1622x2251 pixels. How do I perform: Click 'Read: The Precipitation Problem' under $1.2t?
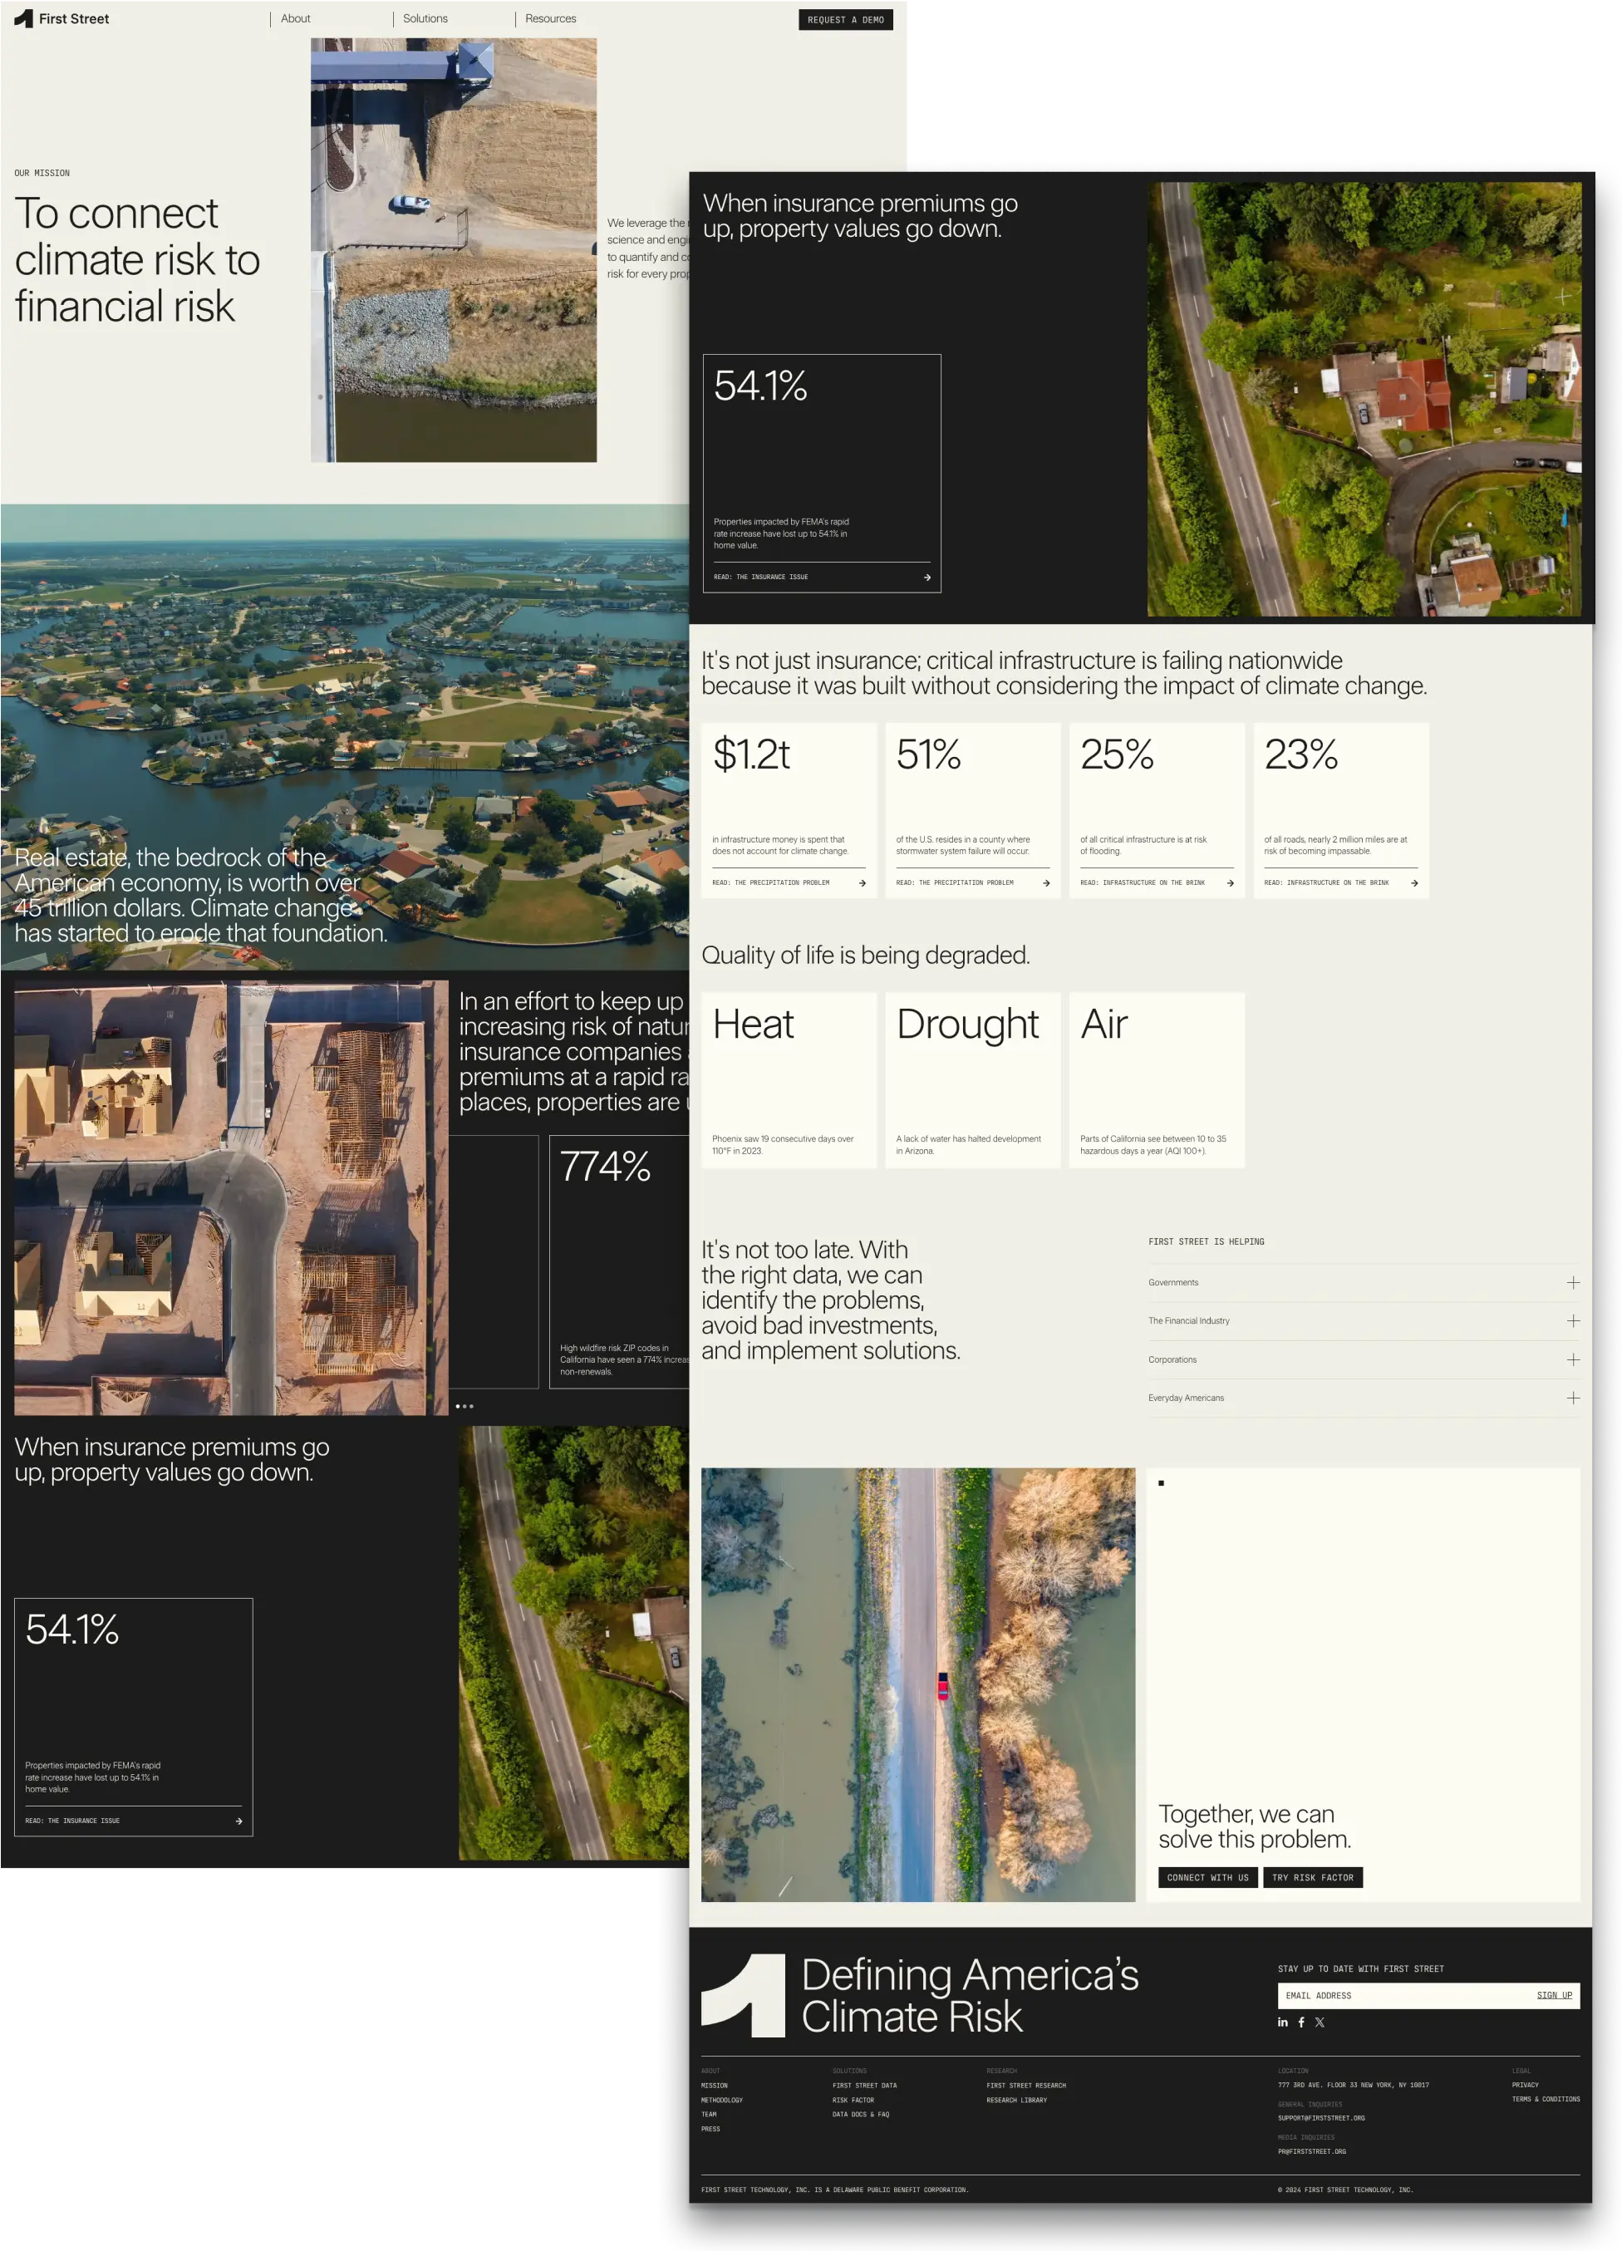(770, 883)
